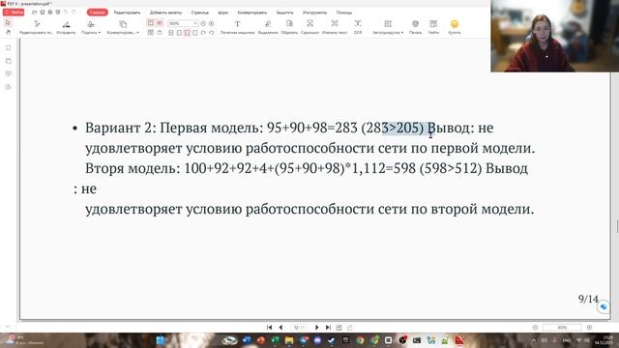Viewport: 619px width, 348px height.
Task: Click the page number input field
Action: (299, 328)
